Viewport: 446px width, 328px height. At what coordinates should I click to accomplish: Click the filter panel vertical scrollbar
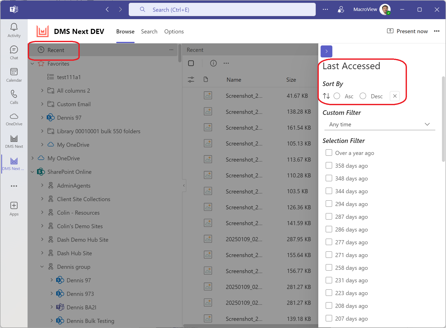pos(443,119)
